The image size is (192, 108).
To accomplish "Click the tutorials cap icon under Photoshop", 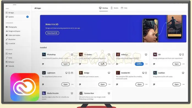I will point(43,64).
